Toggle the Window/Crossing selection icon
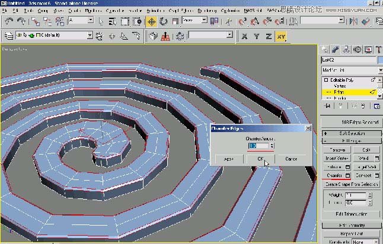This screenshot has width=383, height=244. 137,22
